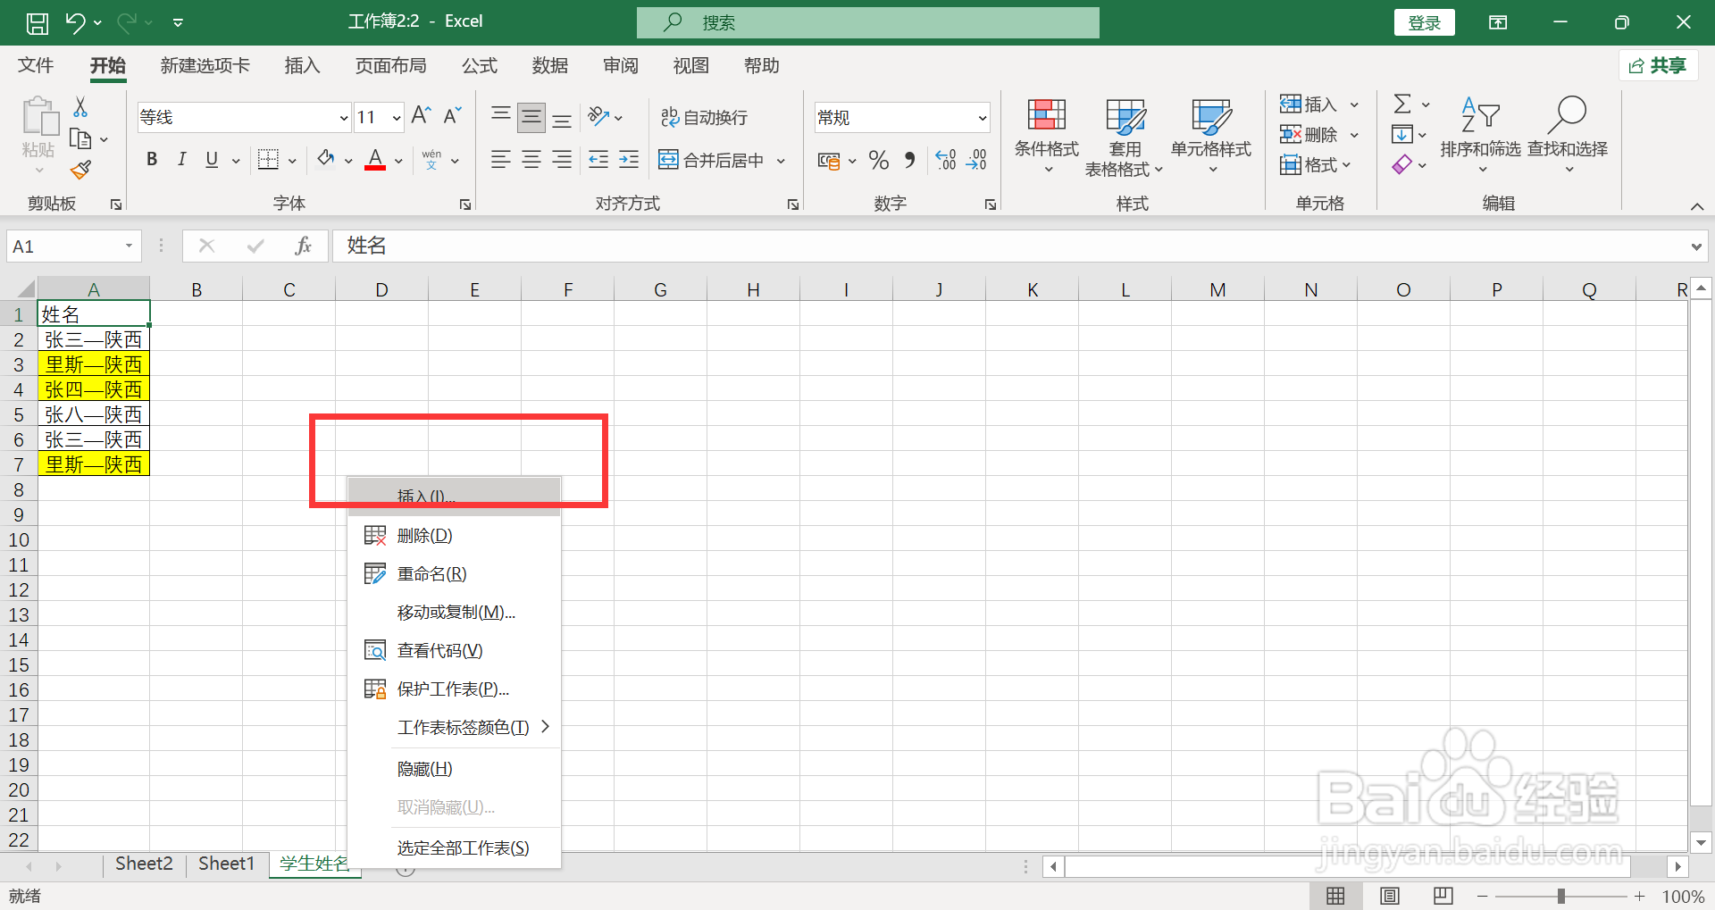Choose Protect Sheet (保护工作表) menu item
The width and height of the screenshot is (1715, 910).
point(454,689)
